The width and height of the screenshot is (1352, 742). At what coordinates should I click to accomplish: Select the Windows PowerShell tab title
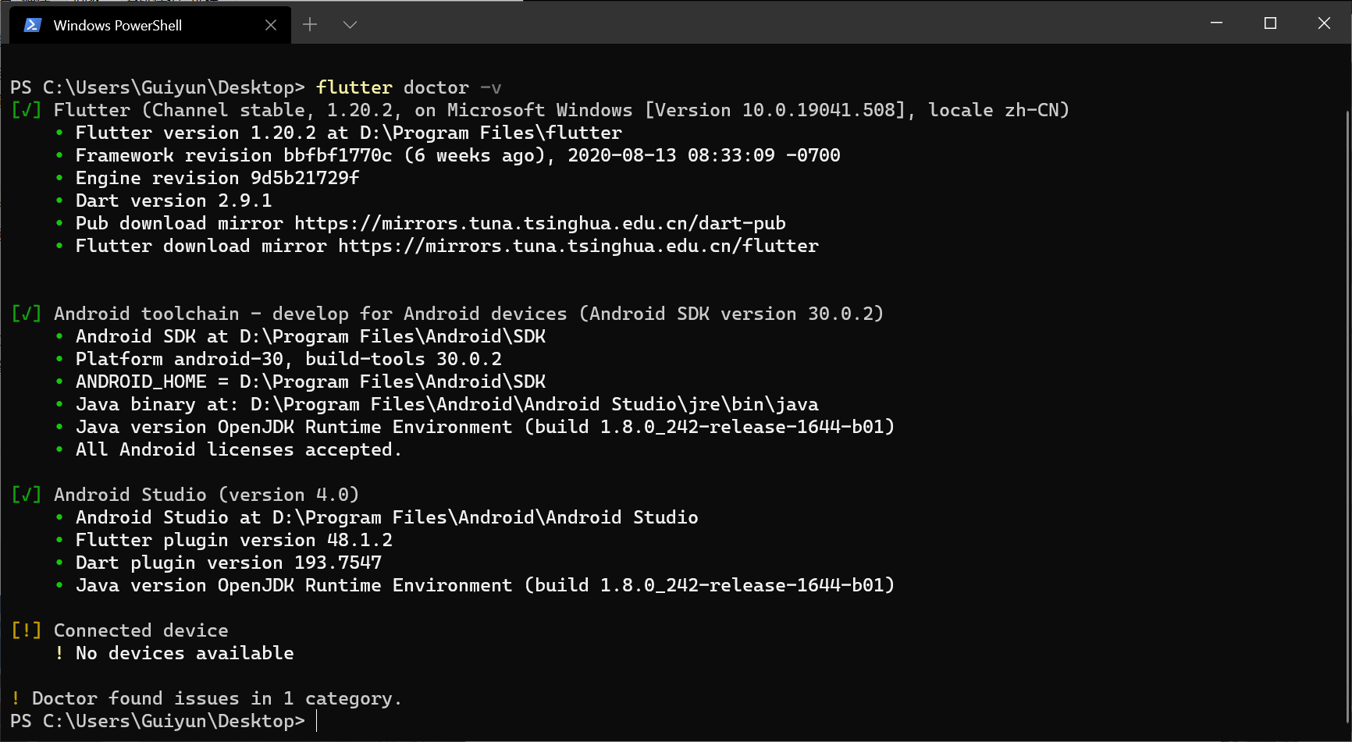coord(117,25)
